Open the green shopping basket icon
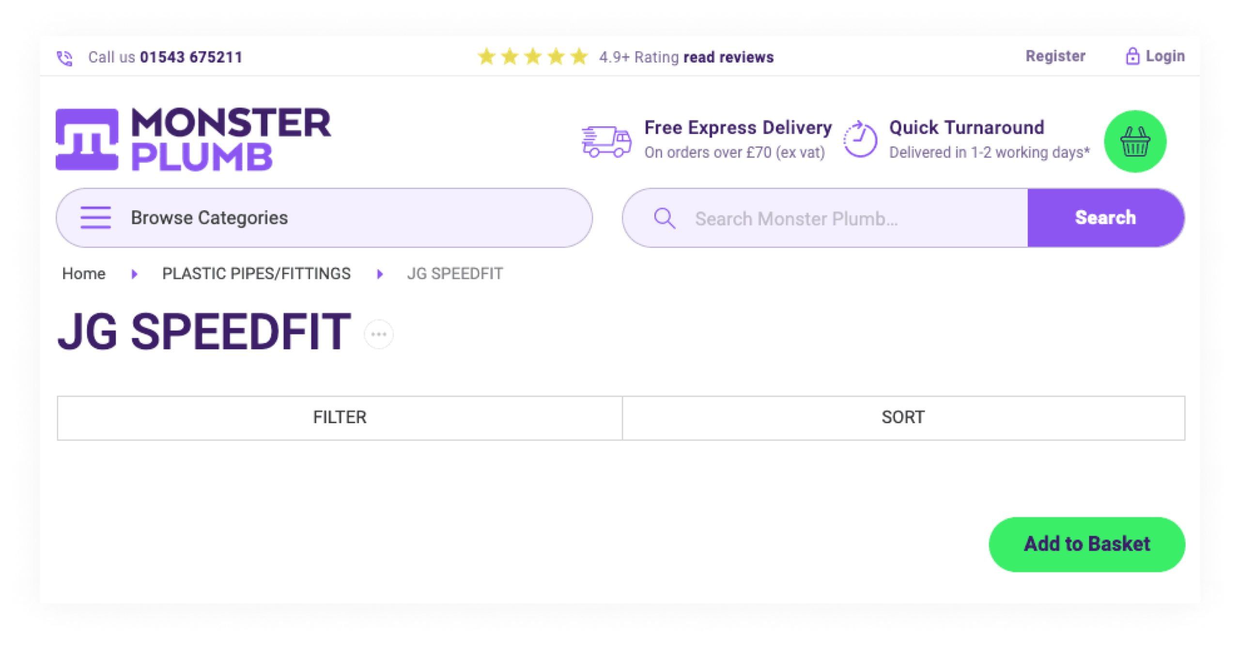 click(x=1135, y=141)
